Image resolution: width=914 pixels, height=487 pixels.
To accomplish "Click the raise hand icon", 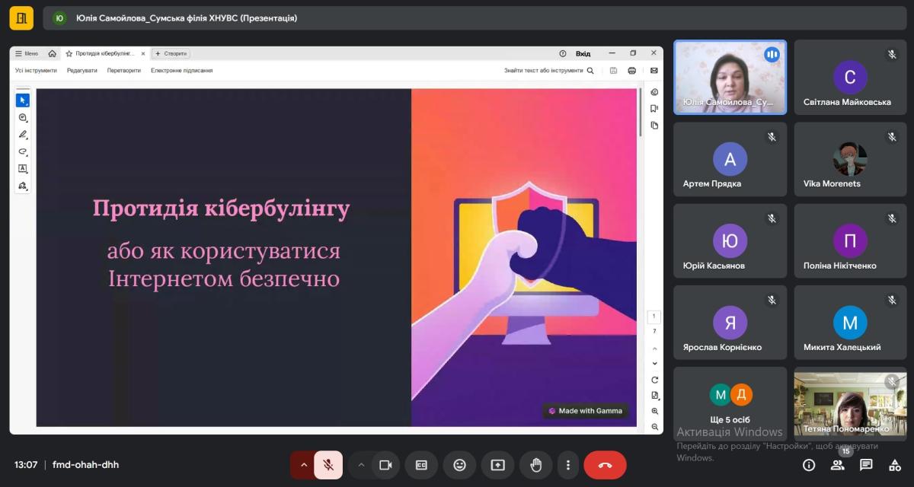I will click(x=535, y=465).
